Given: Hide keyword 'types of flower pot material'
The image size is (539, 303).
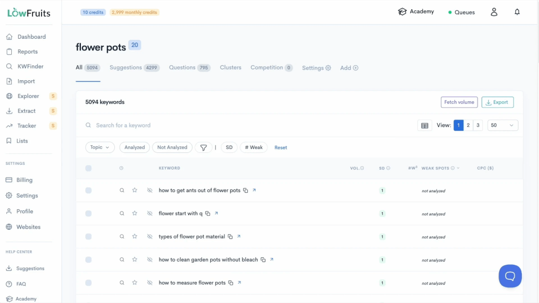Looking at the screenshot, I should pyautogui.click(x=149, y=236).
